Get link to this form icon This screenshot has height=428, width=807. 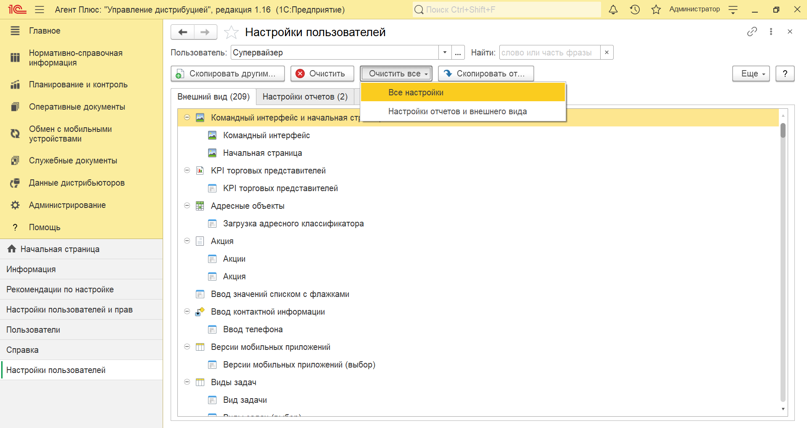[752, 32]
